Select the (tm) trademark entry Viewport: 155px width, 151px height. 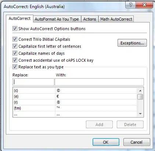pyautogui.click(x=75, y=108)
